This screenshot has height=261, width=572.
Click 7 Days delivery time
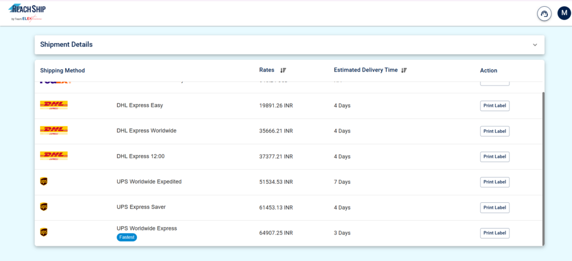pyautogui.click(x=342, y=182)
